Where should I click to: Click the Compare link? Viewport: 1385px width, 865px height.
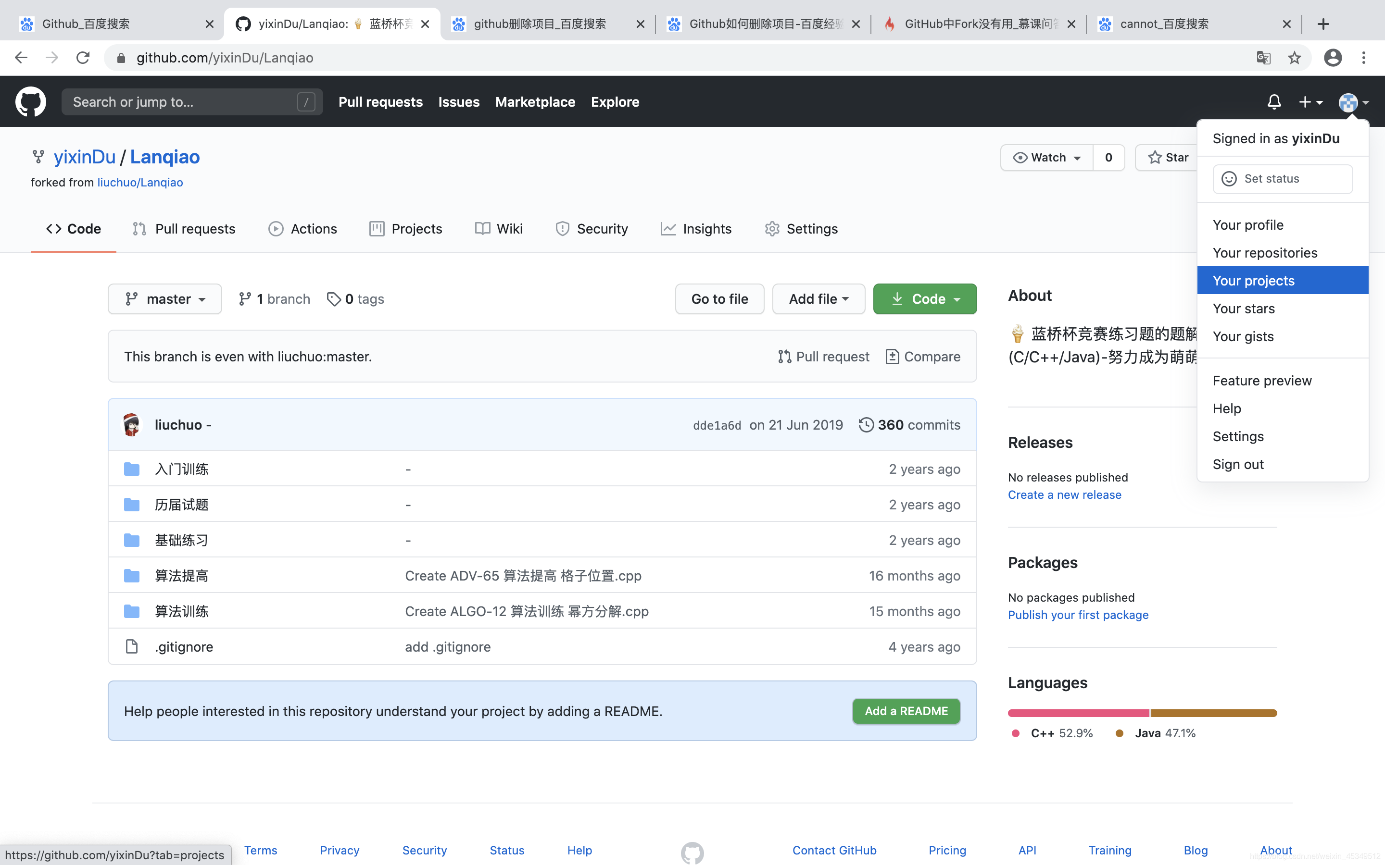[x=922, y=357]
